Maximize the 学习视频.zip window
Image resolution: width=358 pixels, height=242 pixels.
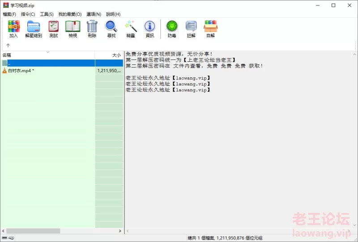pos(333,5)
